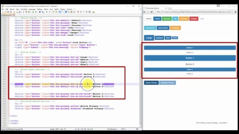This screenshot has width=239, height=134.
Task: Open the Encoding menu
Action: coord(24,9)
